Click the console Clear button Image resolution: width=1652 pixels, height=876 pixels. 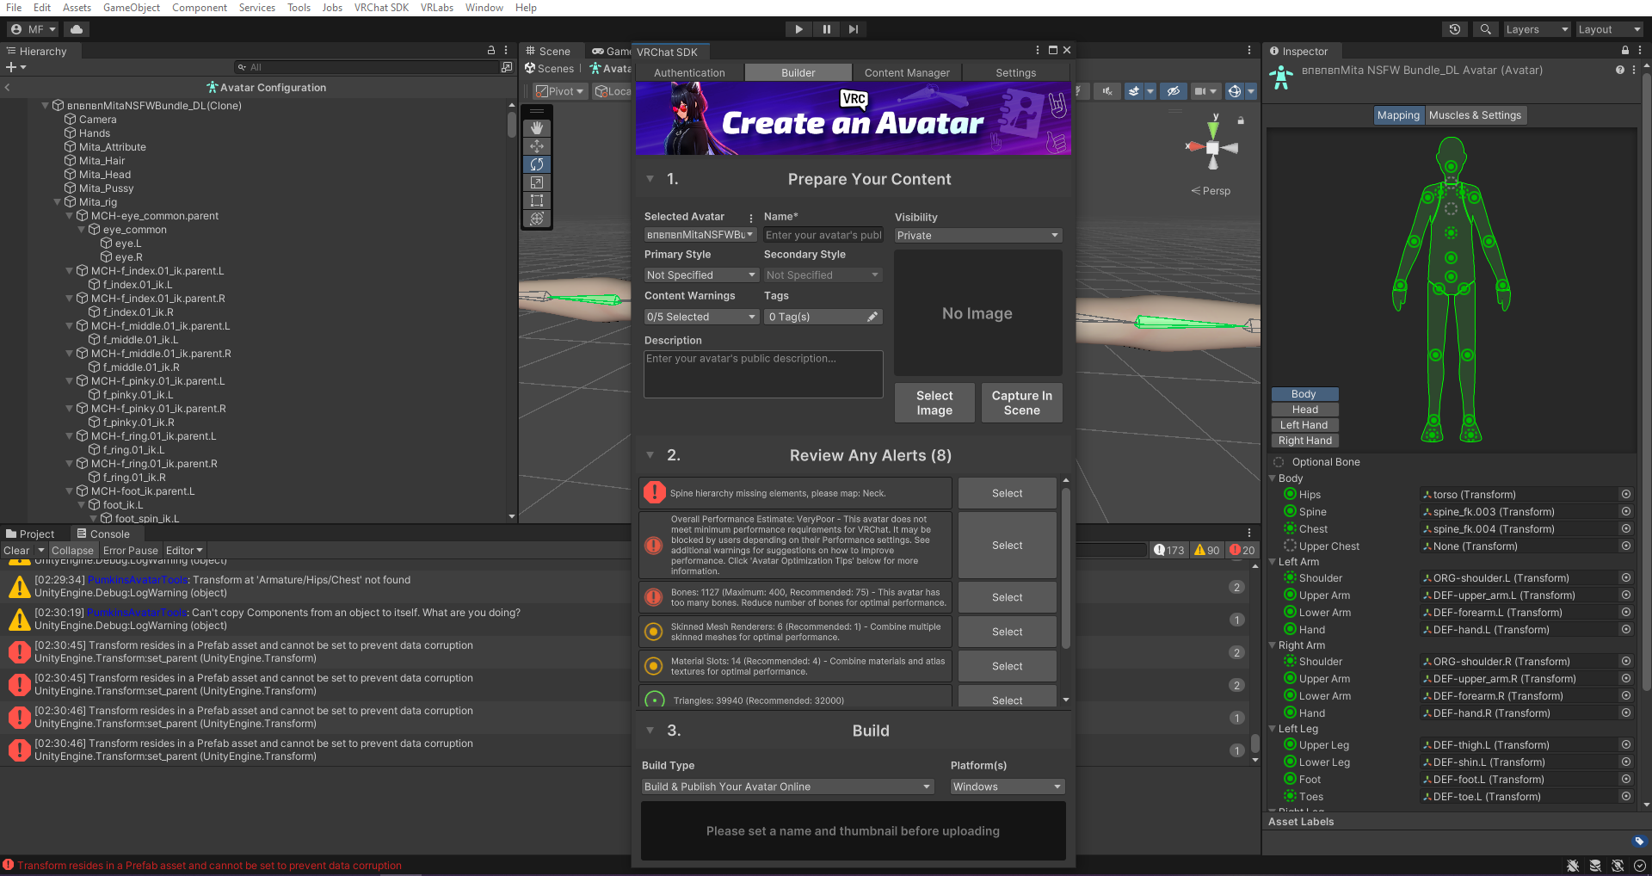click(x=16, y=551)
